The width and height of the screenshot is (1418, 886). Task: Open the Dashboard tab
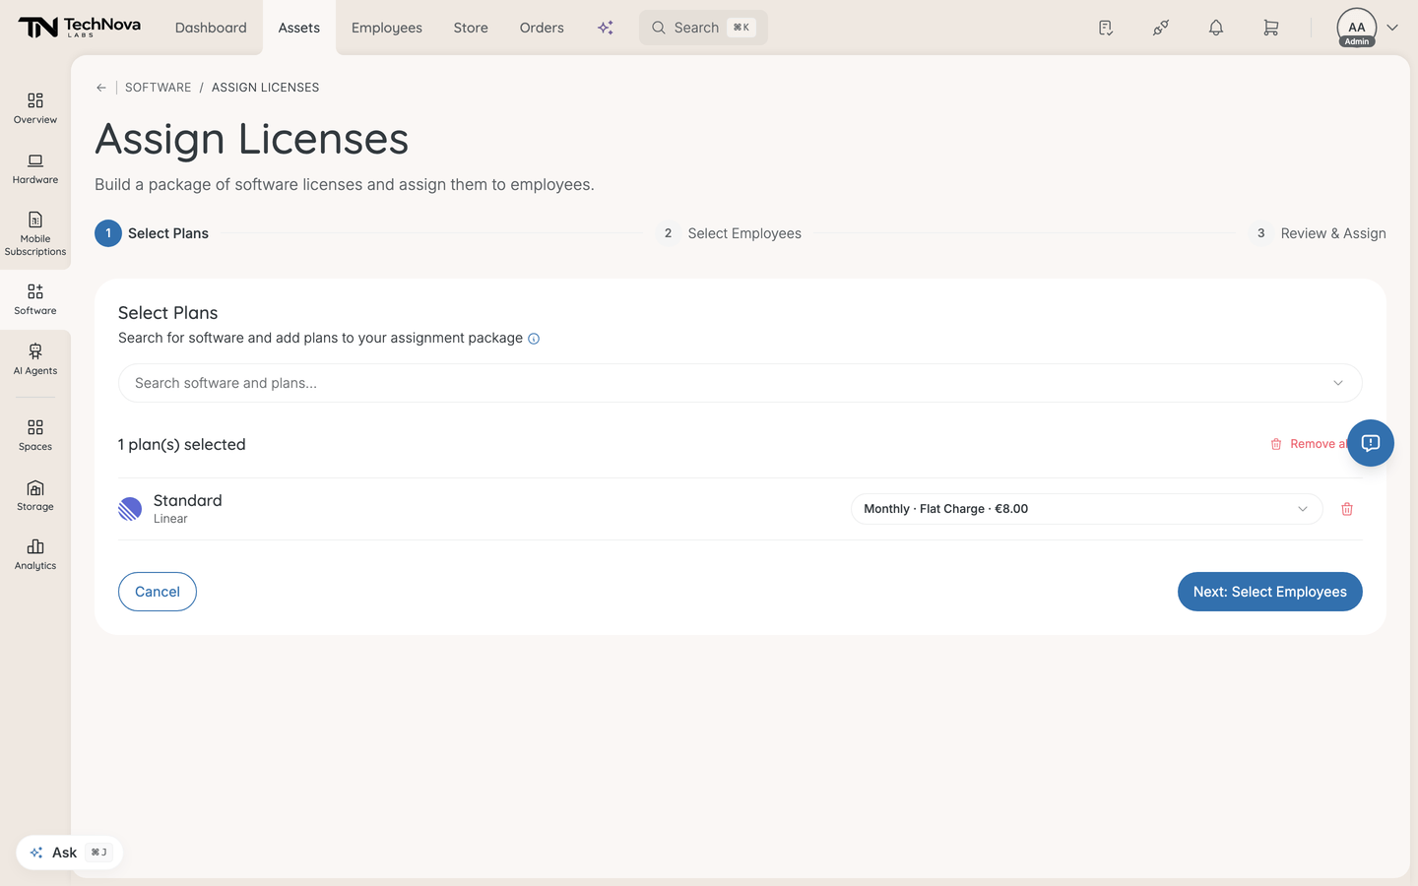[x=211, y=28]
